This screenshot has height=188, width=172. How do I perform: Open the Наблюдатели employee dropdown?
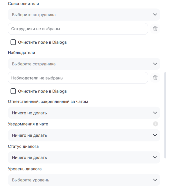[x=81, y=64]
